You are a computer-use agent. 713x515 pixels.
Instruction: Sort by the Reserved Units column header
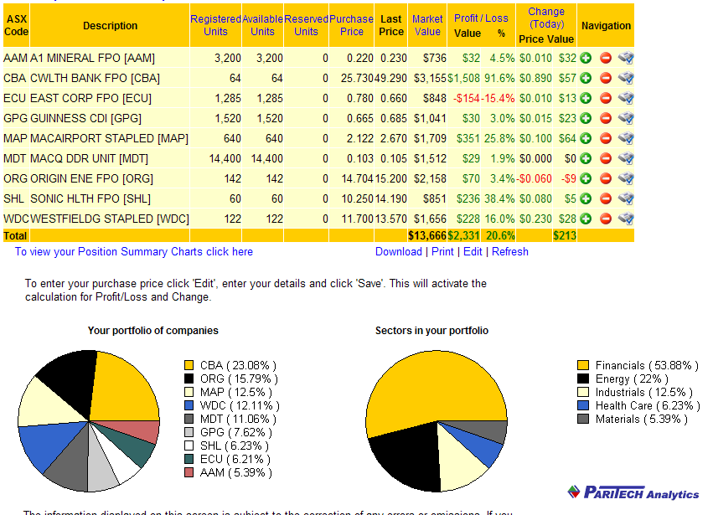(x=306, y=25)
